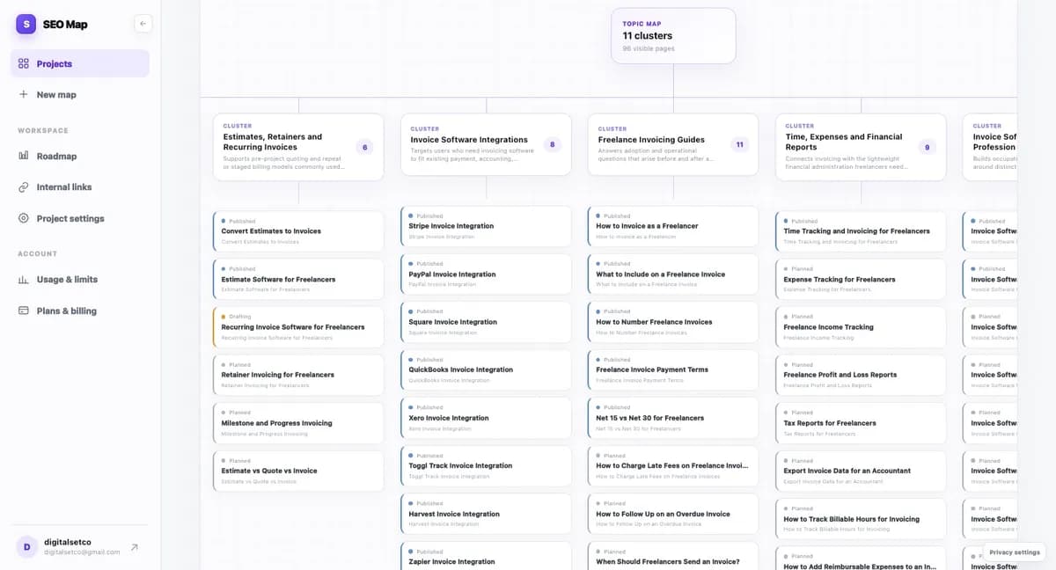Open Net 15 vs Net 30 for Freelancers

tap(673, 418)
